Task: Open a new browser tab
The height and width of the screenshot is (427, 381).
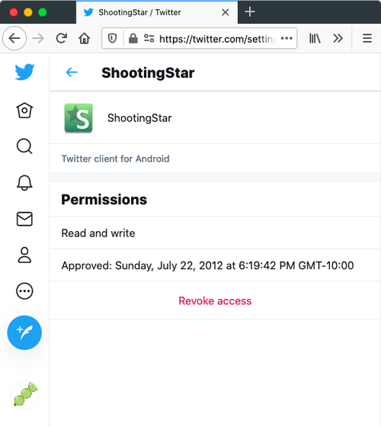Action: point(250,12)
